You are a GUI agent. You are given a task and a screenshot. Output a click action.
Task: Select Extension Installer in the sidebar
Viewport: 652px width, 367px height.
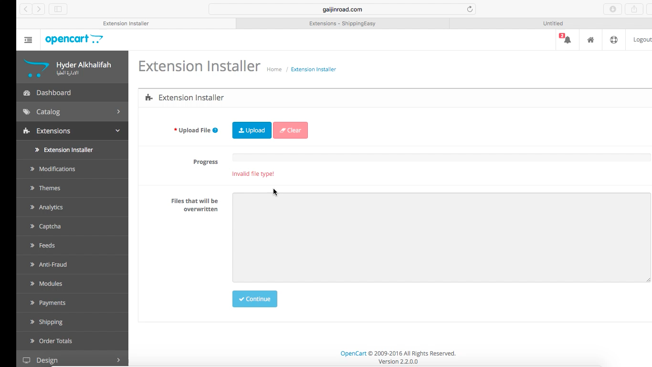(x=72, y=150)
